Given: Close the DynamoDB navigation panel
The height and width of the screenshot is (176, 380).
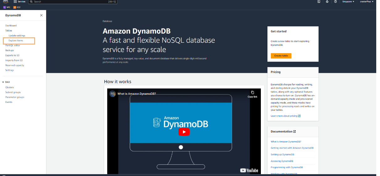Looking at the screenshot, I should (x=41, y=15).
